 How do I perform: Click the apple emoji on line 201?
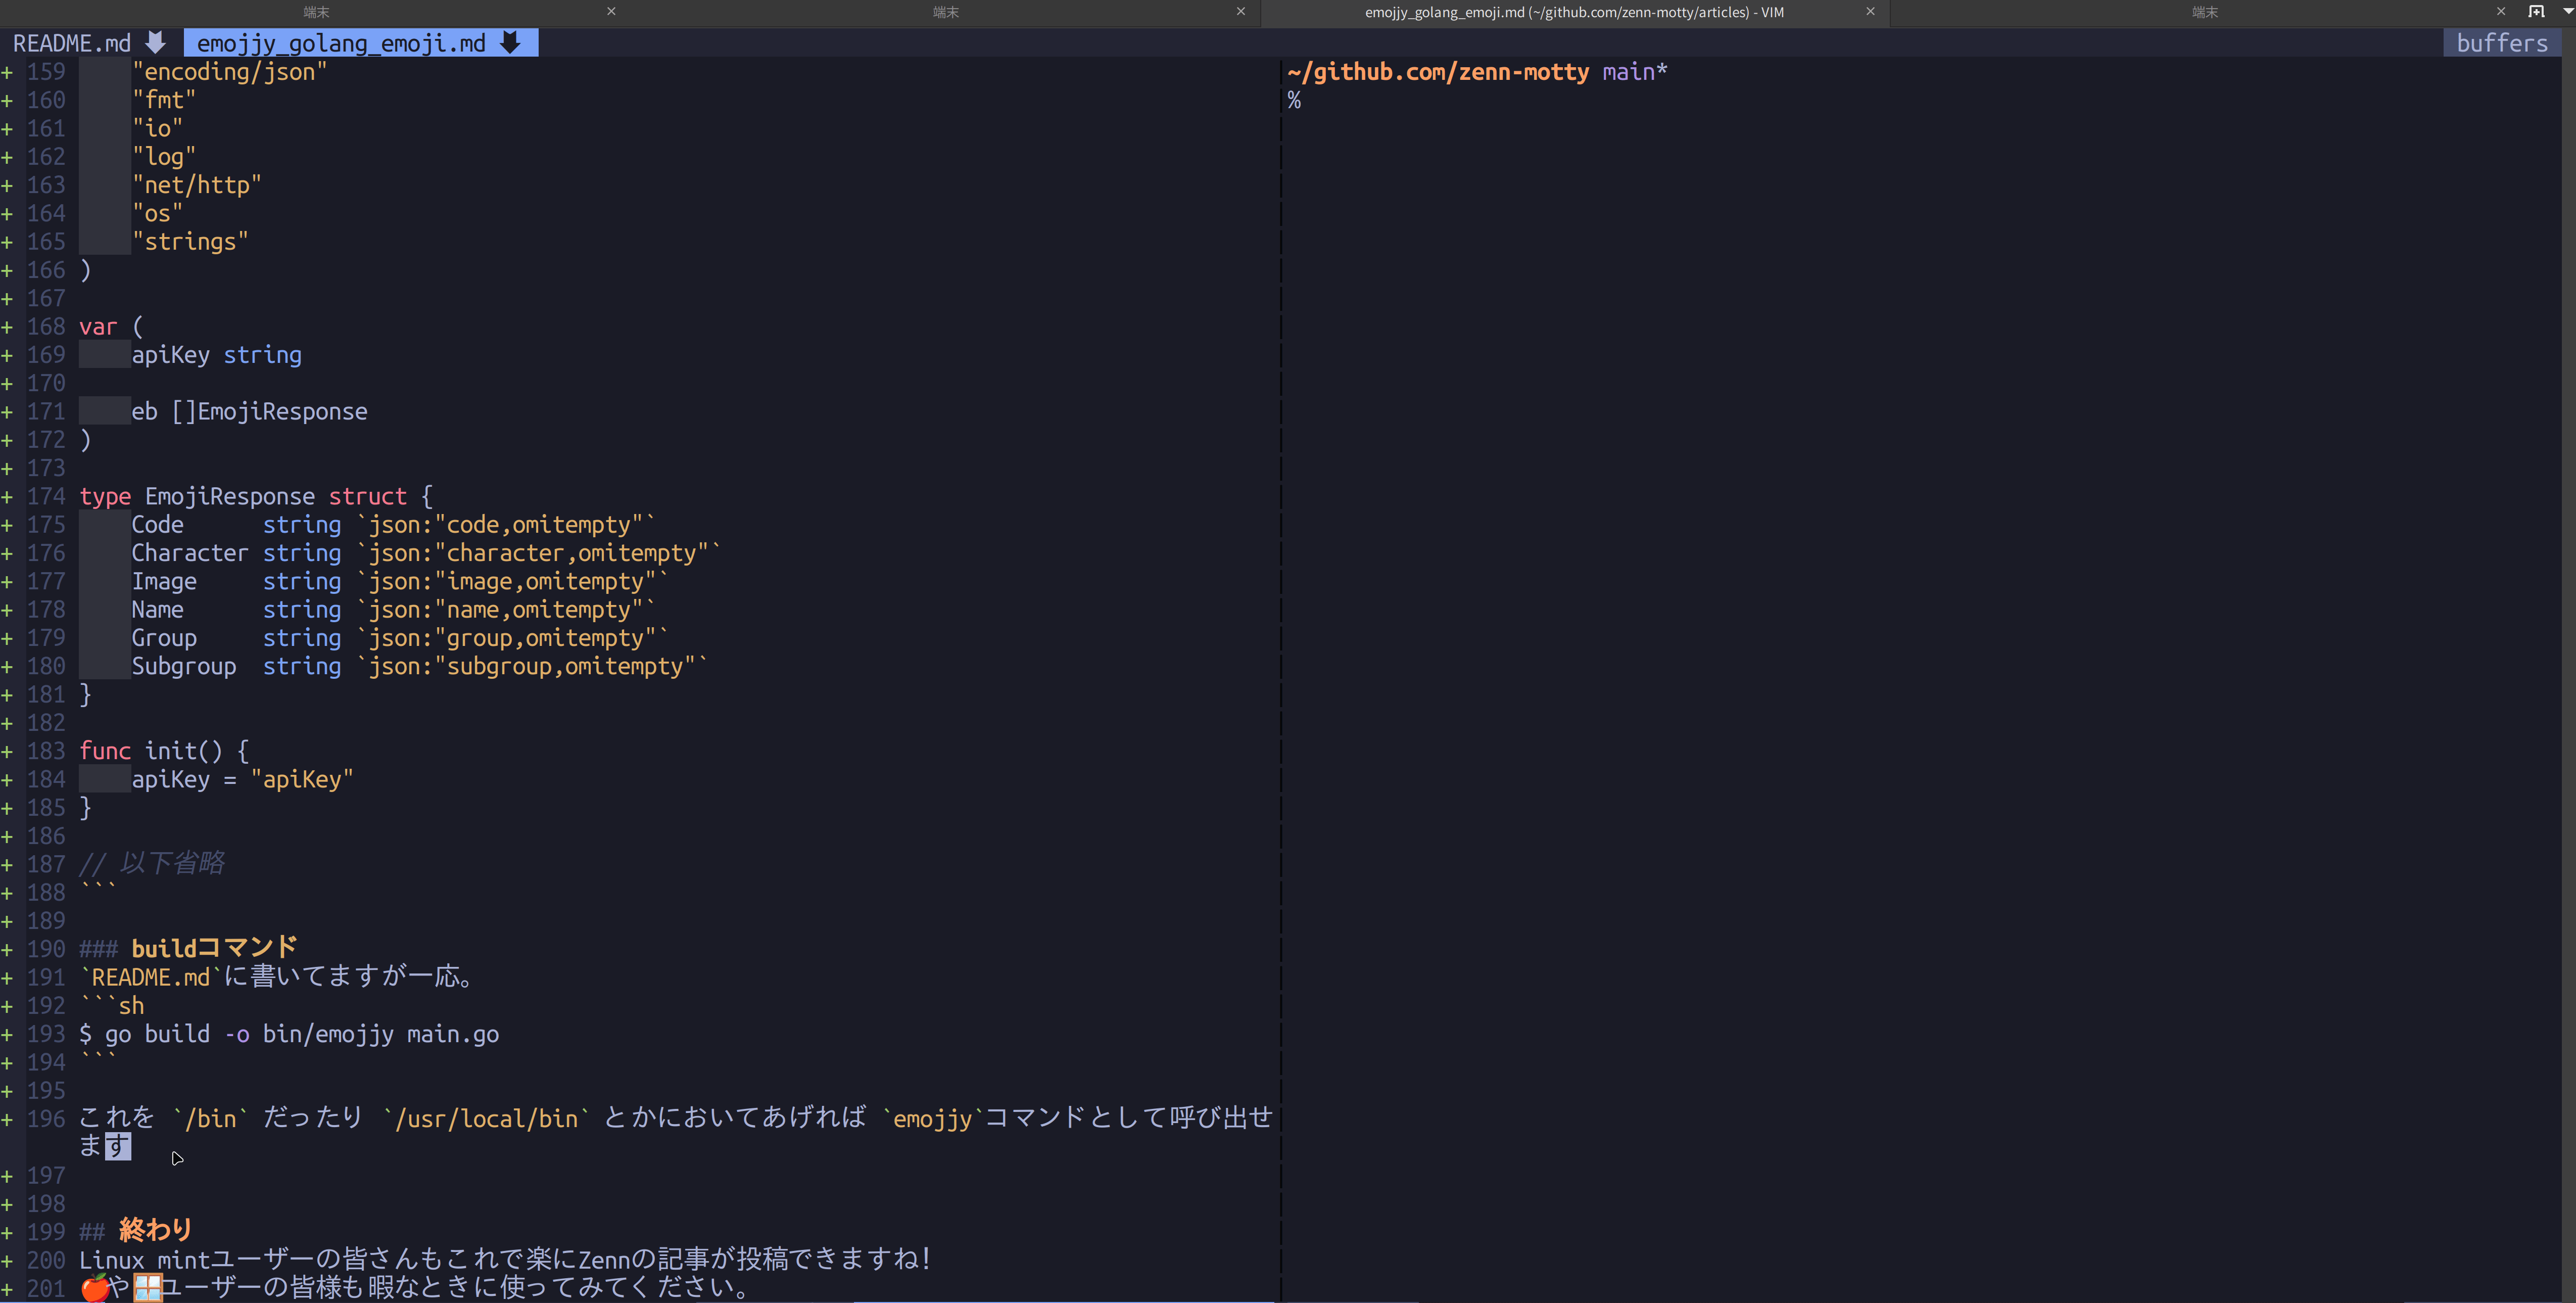tap(94, 1288)
